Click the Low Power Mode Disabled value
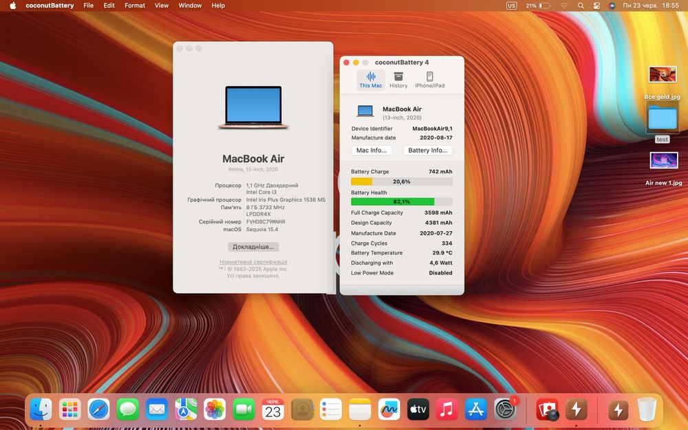The width and height of the screenshot is (688, 430). (x=440, y=272)
